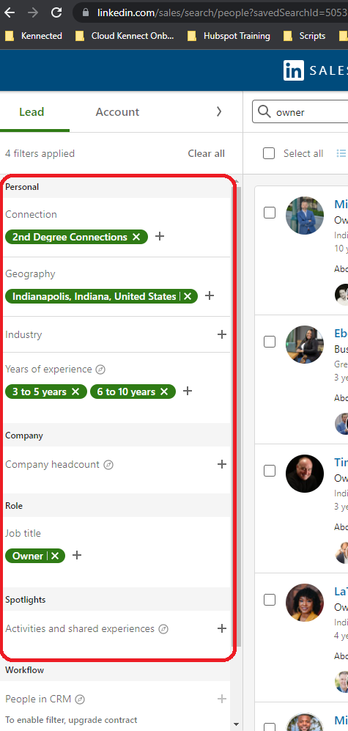The width and height of the screenshot is (348, 731).
Task: Add another Connection filter with plus
Action: point(160,236)
